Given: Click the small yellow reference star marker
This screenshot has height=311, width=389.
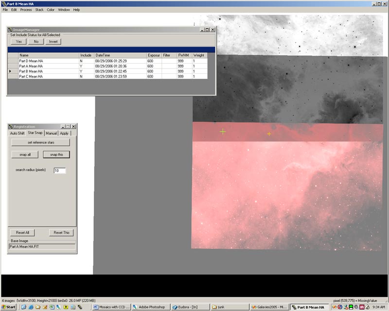Looking at the screenshot, I should click(x=269, y=134).
